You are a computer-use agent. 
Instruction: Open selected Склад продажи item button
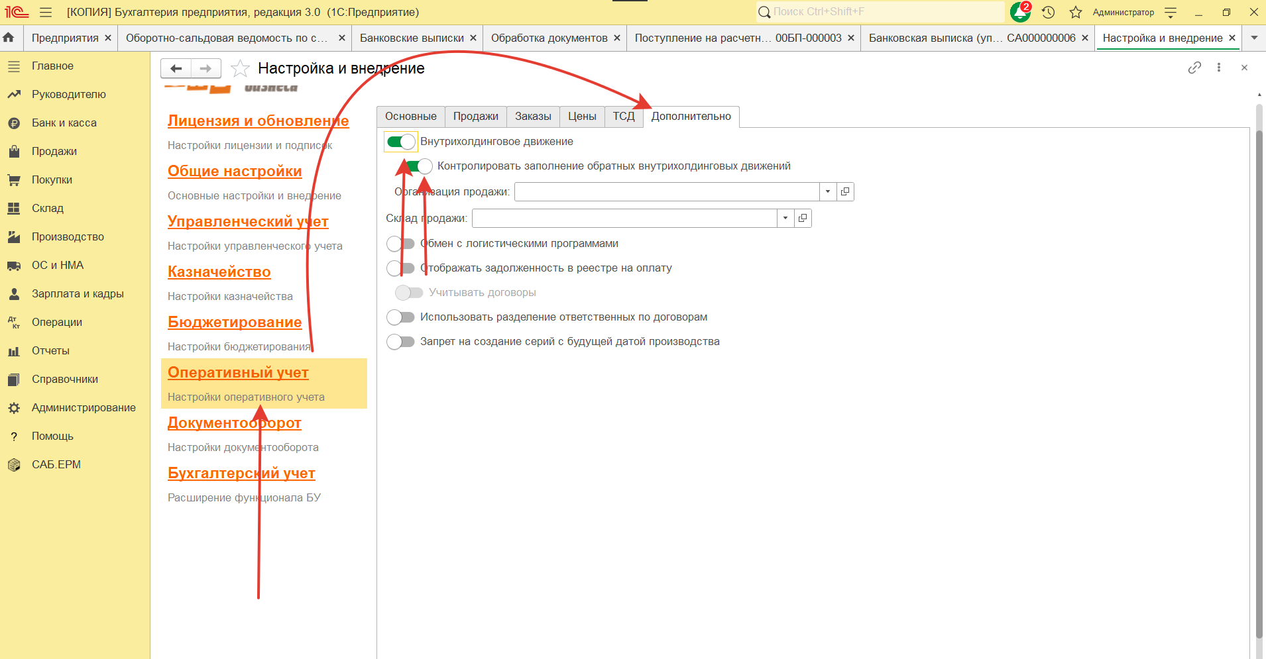(803, 219)
